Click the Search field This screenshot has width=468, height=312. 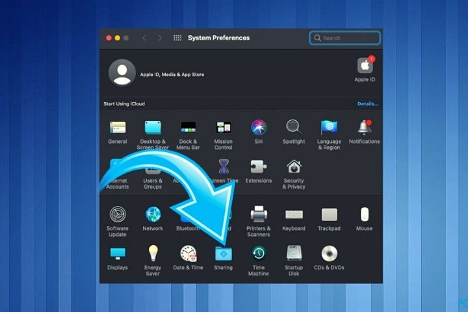pyautogui.click(x=344, y=38)
